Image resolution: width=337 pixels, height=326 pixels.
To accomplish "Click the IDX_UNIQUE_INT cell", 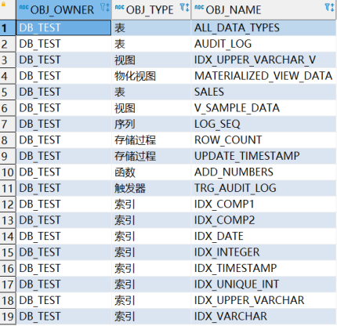I will 263,284.
